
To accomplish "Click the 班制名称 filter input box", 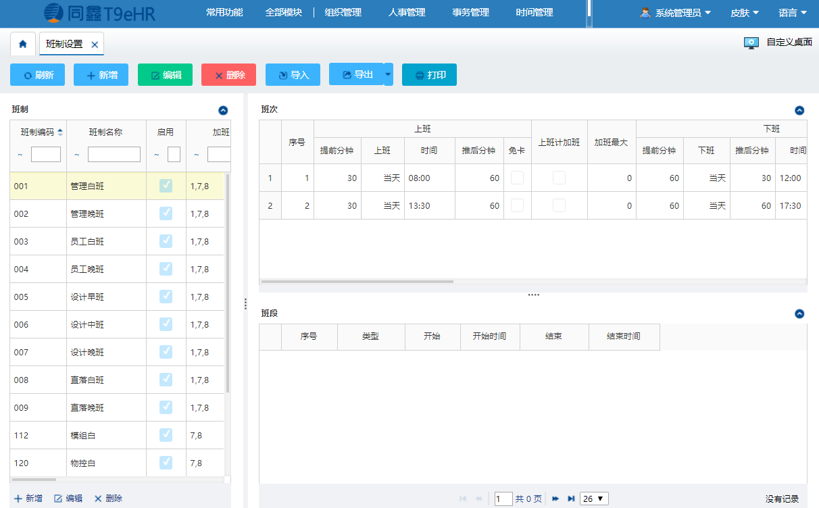I will [114, 155].
